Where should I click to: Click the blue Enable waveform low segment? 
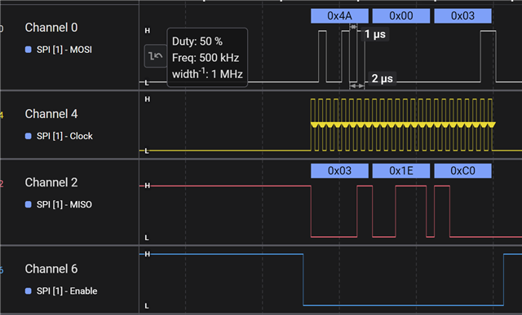click(403, 304)
